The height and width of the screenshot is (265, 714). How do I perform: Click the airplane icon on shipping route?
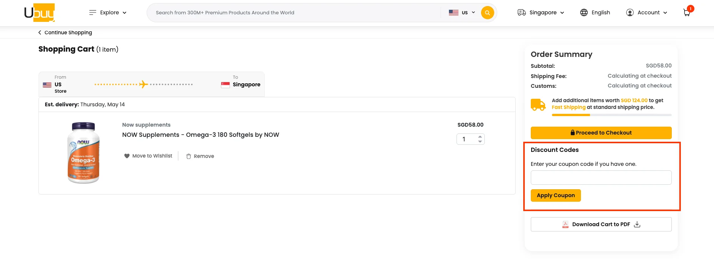tap(143, 84)
